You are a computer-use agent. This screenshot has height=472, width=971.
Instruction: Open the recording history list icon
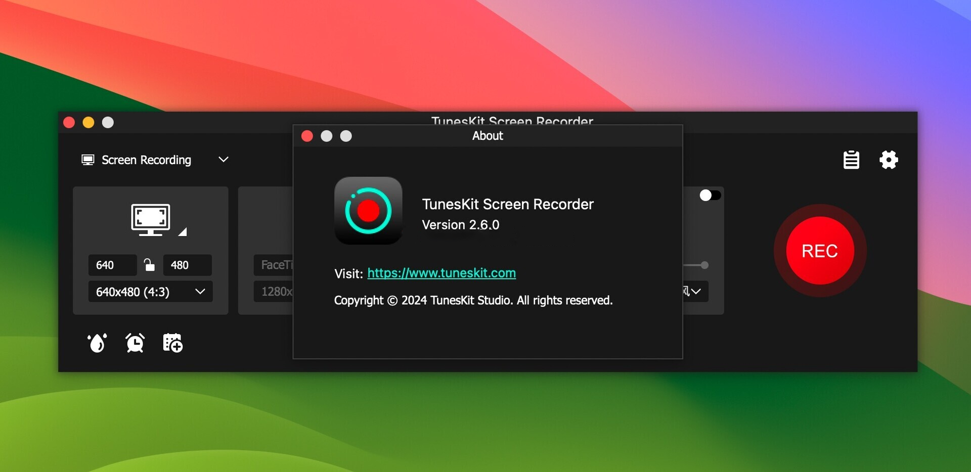851,160
